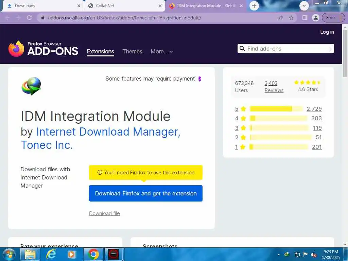Click the purple dollar payment icon
Image resolution: width=348 pixels, height=261 pixels.
point(200,79)
